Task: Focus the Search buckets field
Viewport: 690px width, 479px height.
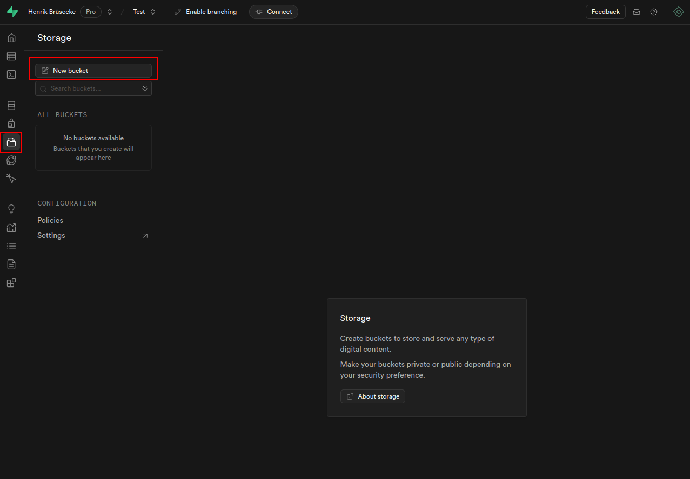Action: click(93, 88)
